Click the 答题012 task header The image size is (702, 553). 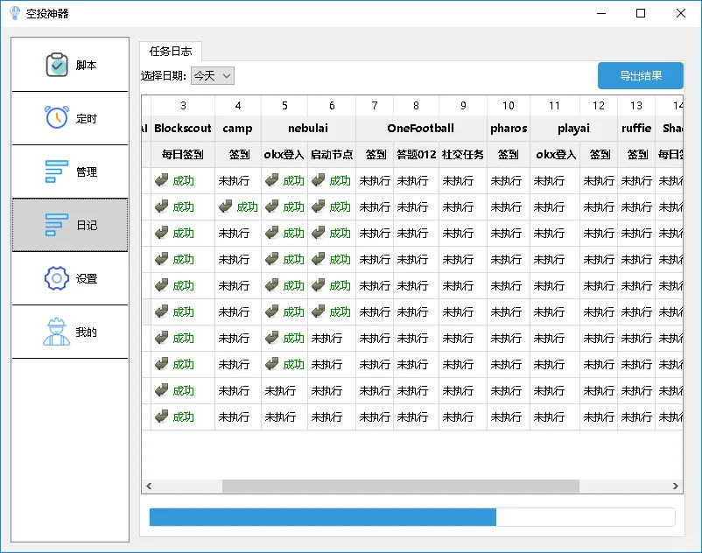click(x=416, y=155)
